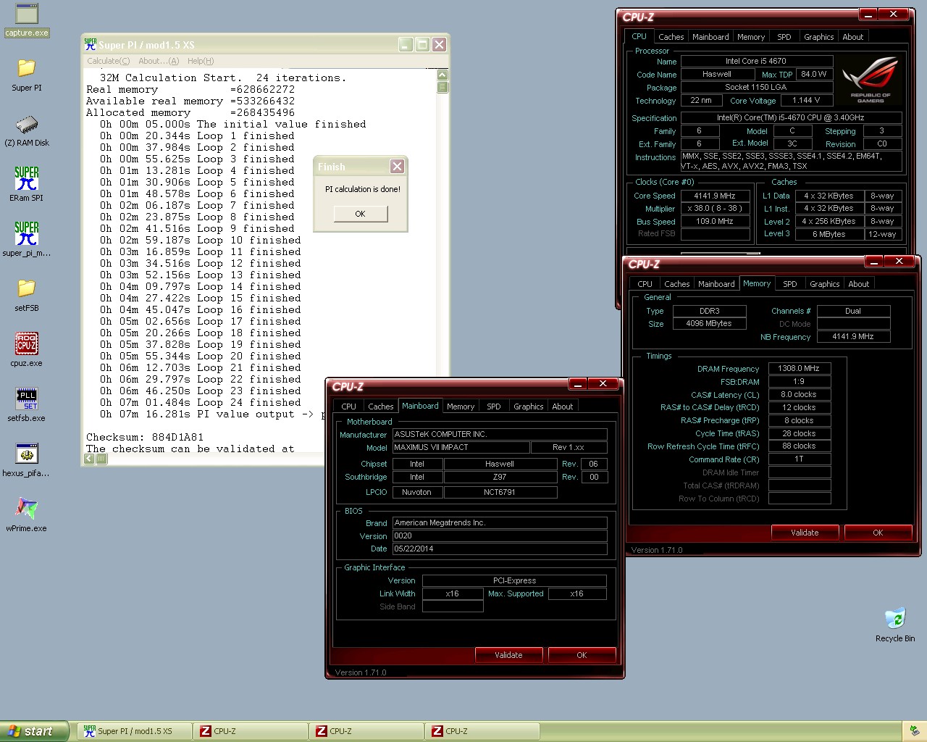Click the Start button on taskbar
This screenshot has width=927, height=742.
click(x=34, y=731)
